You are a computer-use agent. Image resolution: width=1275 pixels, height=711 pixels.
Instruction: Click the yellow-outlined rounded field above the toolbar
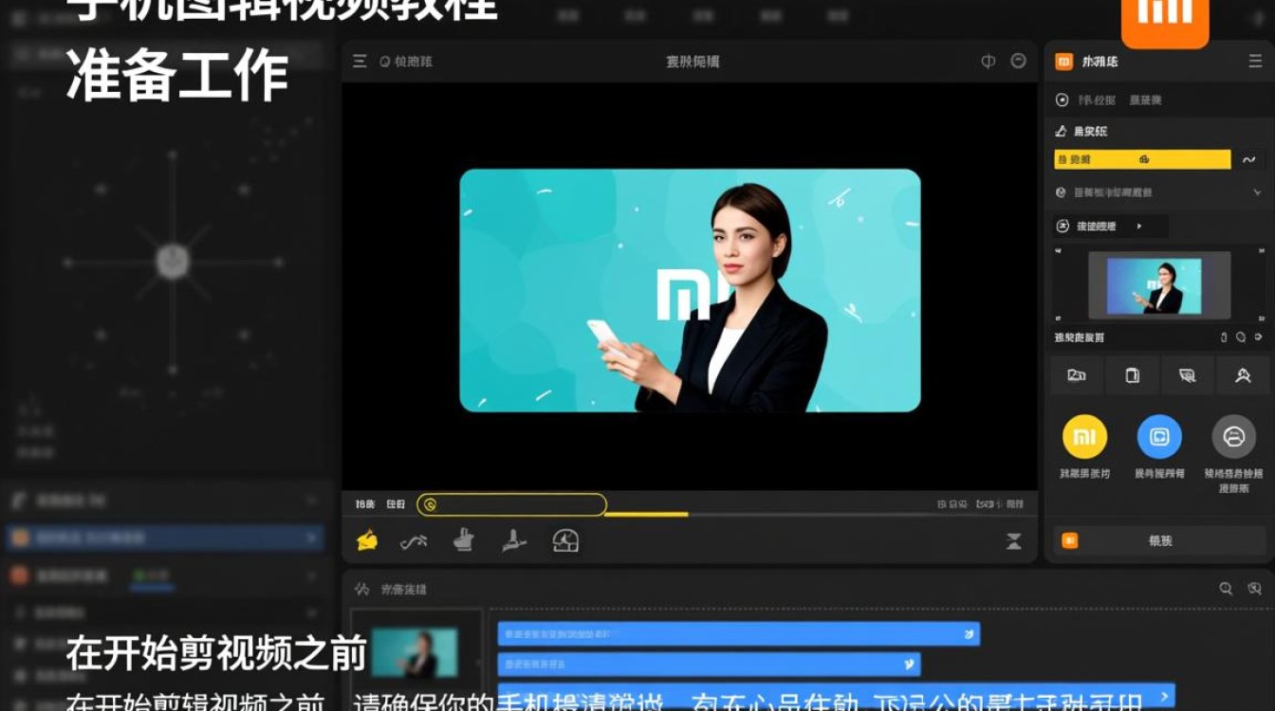[x=511, y=504]
